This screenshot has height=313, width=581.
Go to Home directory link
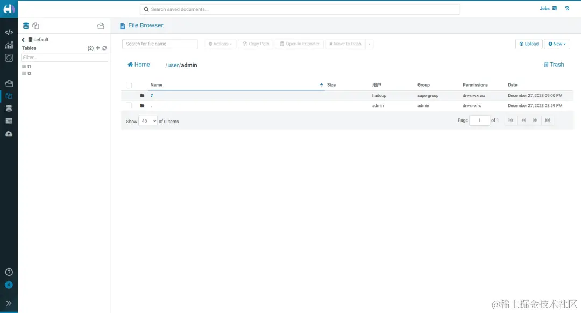139,65
